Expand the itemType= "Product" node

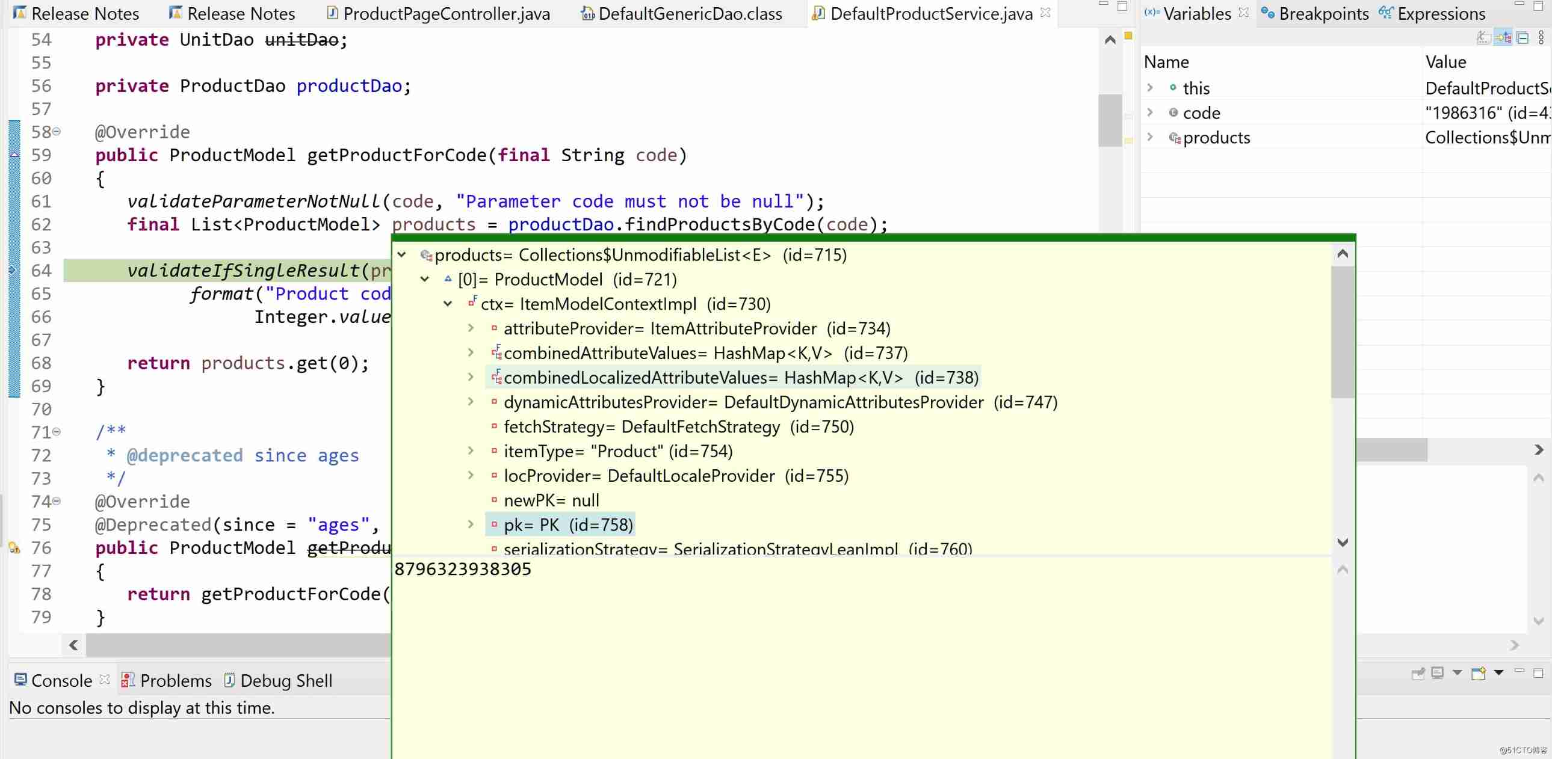[471, 452]
